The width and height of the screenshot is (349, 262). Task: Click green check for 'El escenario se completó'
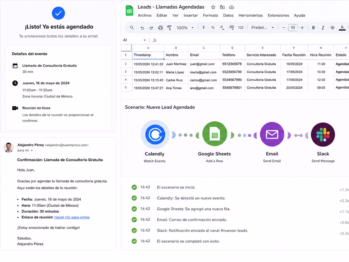134,241
